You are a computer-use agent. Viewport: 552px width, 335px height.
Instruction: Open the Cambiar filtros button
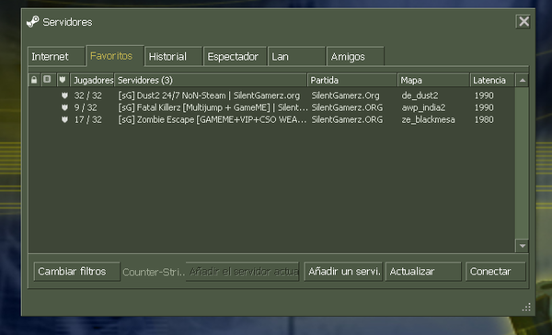(76, 272)
